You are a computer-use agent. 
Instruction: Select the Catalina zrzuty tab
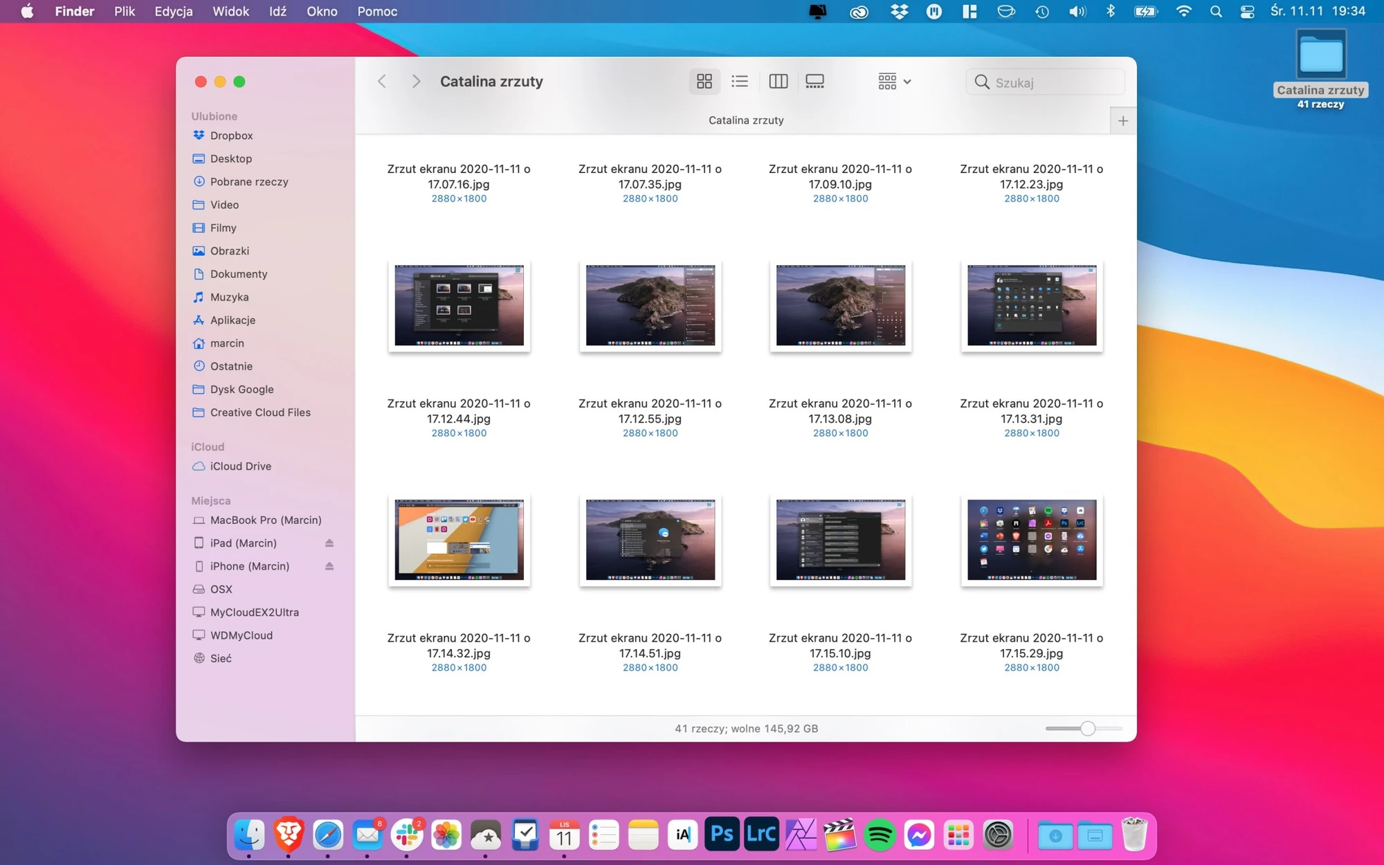click(746, 120)
